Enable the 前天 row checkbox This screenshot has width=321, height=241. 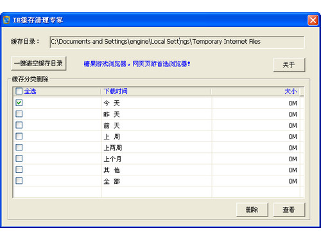[19, 125]
